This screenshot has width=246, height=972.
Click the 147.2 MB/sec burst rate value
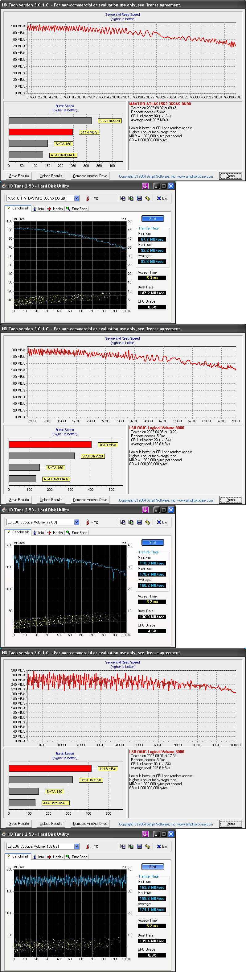click(152, 293)
